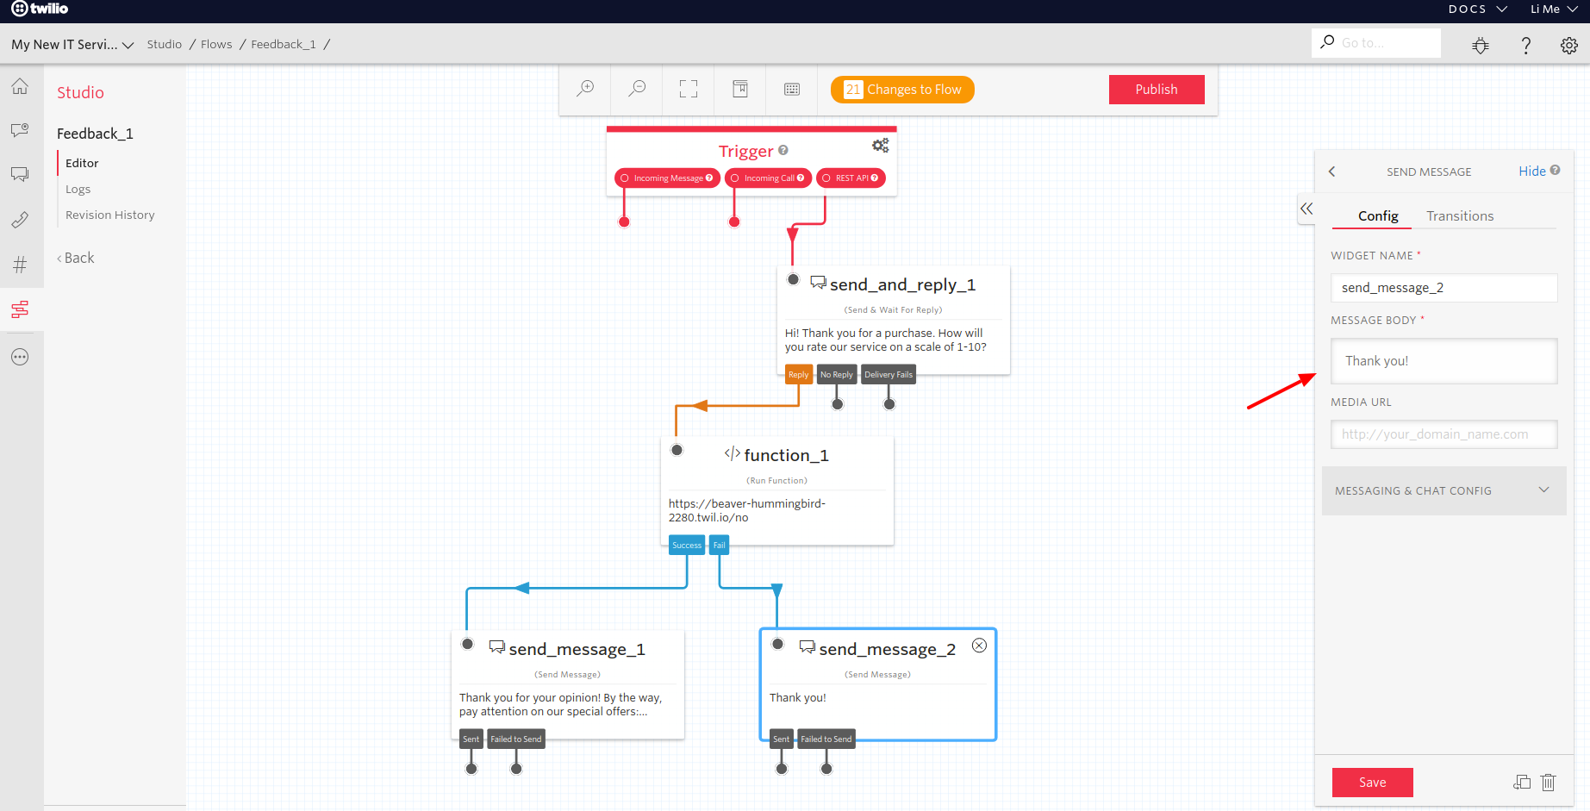Open the My New IT Service account dropdown
1590x811 pixels.
[72, 44]
